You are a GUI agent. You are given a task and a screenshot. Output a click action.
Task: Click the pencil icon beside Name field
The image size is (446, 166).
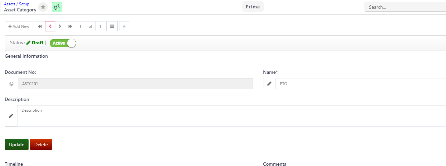coord(269,84)
